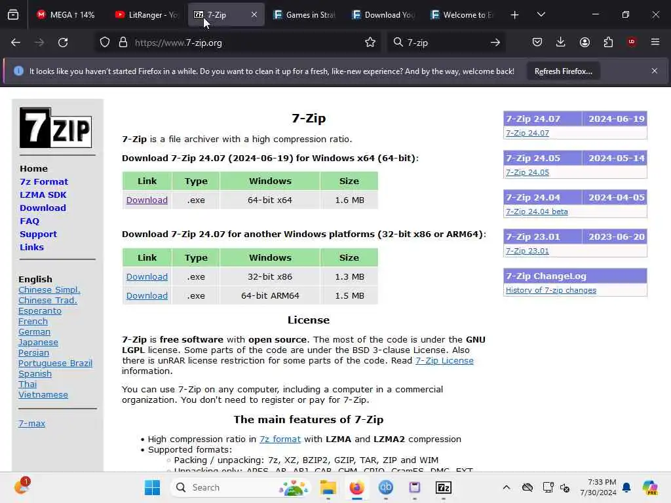
Task: Download the 64-bit ARM64 .exe
Action: 147,295
